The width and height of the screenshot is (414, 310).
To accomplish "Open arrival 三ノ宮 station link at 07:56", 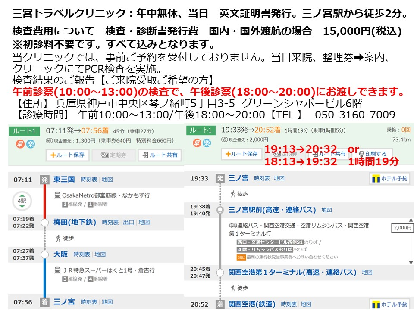I will click(x=64, y=301).
